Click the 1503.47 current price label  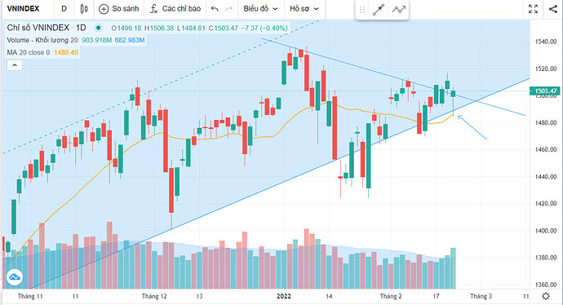545,91
